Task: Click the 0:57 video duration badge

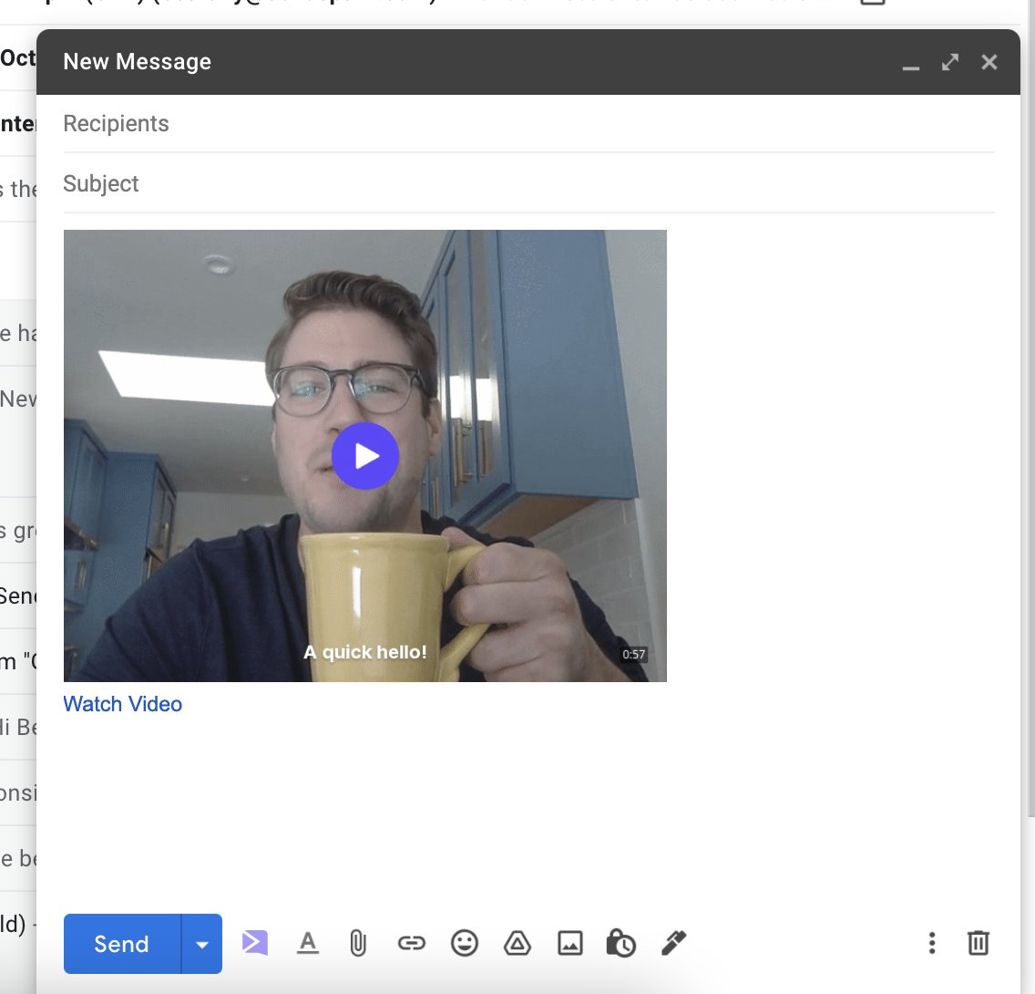Action: point(634,655)
